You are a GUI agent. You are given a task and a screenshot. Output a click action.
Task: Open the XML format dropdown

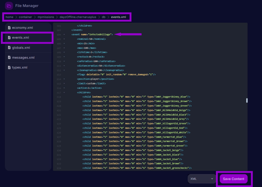[202, 179]
